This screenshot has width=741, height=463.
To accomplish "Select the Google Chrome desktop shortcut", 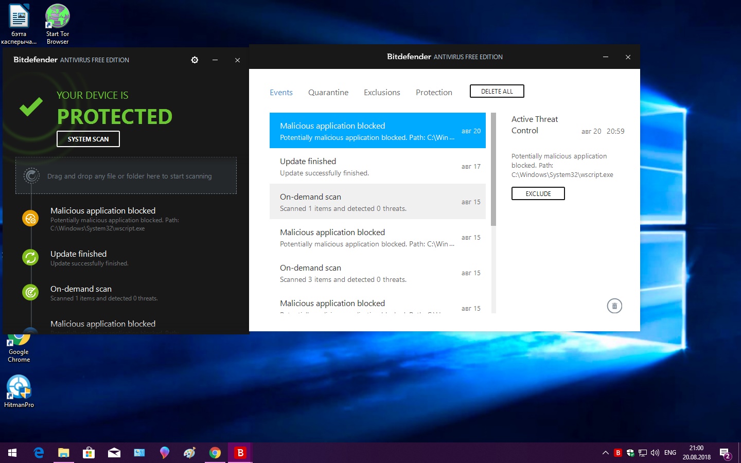I will coord(19,349).
